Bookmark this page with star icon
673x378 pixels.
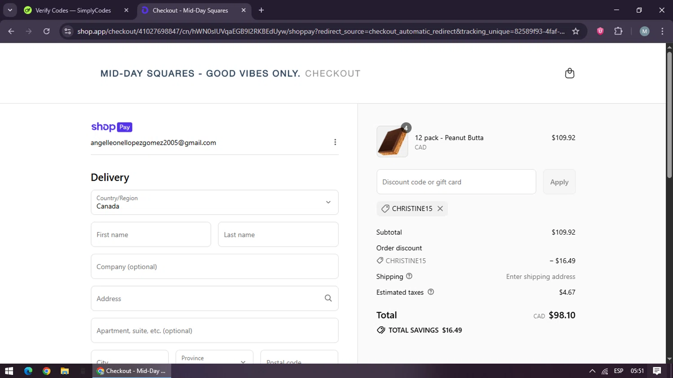[576, 31]
